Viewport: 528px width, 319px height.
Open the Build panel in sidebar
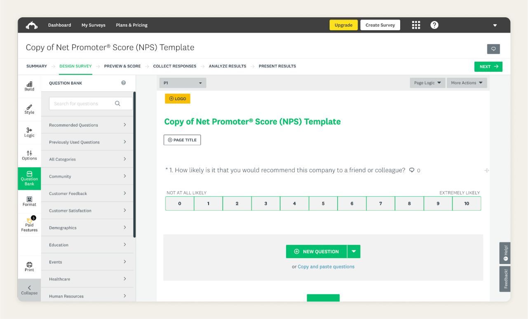pyautogui.click(x=29, y=86)
